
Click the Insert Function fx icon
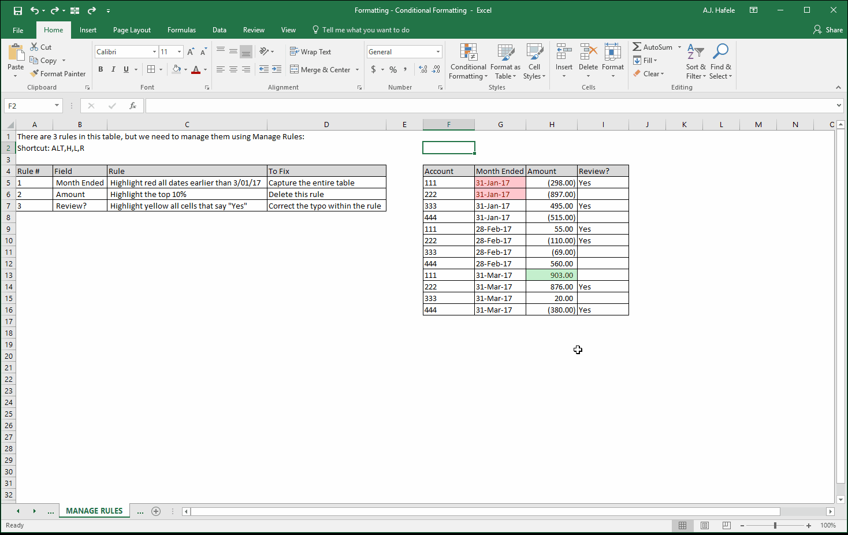point(133,106)
